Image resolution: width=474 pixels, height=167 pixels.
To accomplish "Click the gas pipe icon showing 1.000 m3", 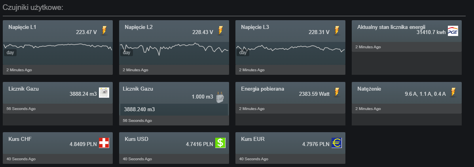I will coord(220,97).
